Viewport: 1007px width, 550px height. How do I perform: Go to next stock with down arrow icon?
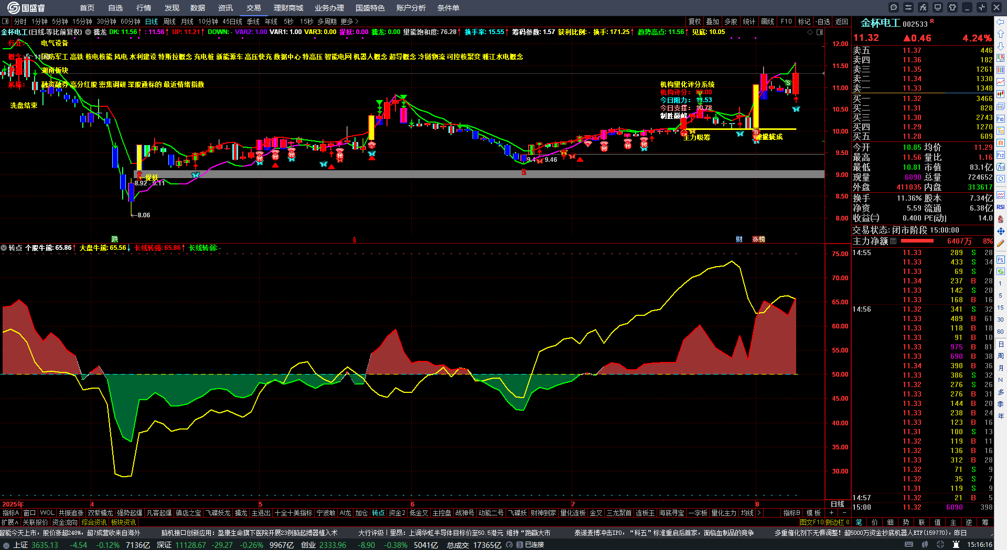coord(1001,46)
